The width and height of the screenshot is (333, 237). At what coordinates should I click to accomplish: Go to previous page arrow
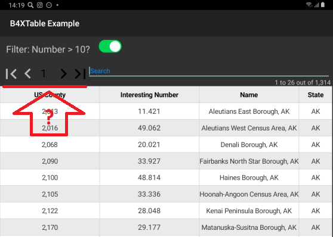28,74
